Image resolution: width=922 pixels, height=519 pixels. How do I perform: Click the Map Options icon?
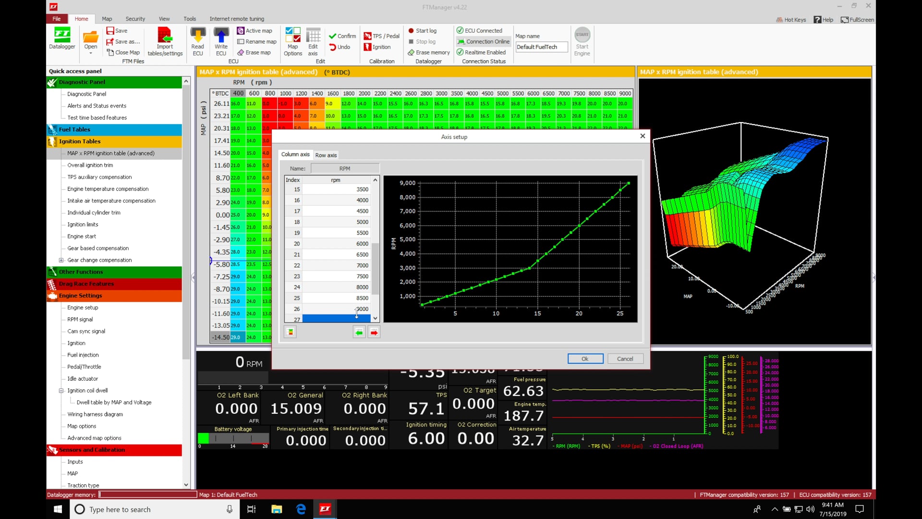pyautogui.click(x=292, y=41)
